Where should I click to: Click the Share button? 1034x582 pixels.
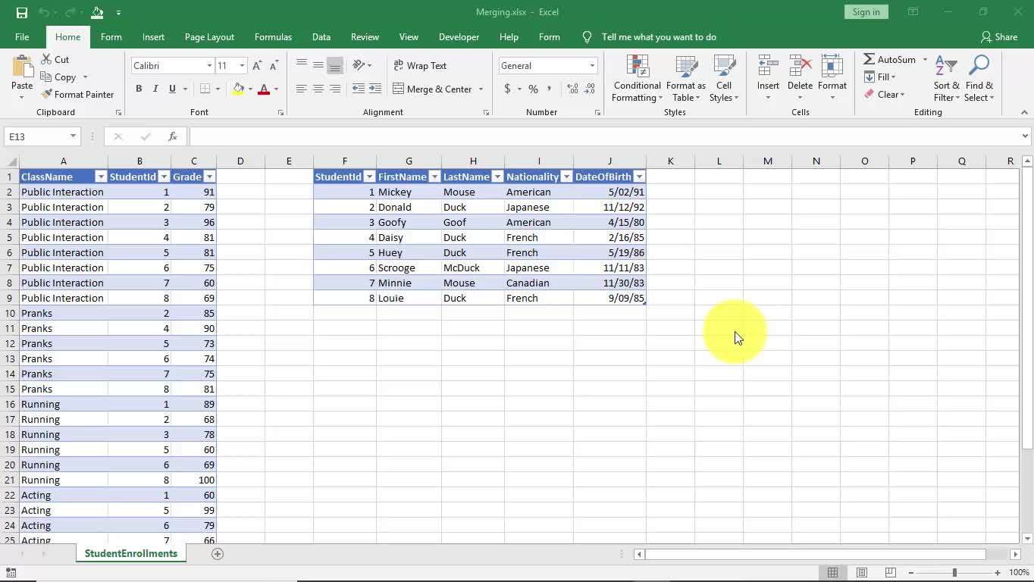(x=998, y=37)
